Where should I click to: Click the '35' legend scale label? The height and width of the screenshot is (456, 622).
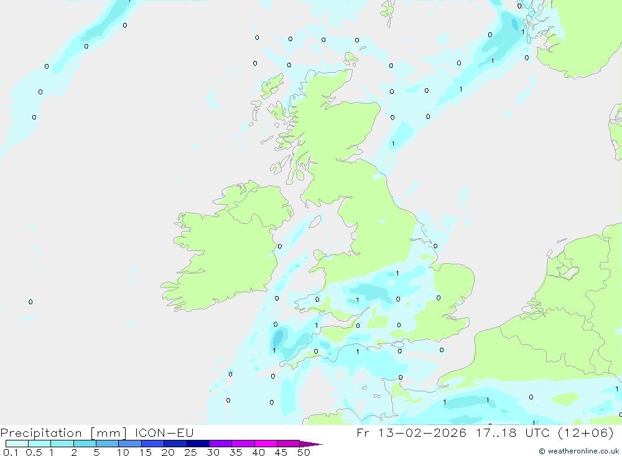236,452
